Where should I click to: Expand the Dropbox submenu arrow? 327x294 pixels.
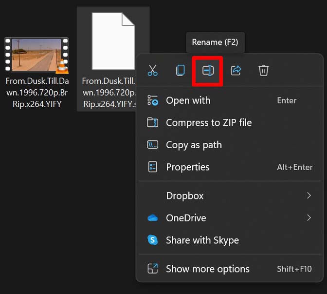309,196
